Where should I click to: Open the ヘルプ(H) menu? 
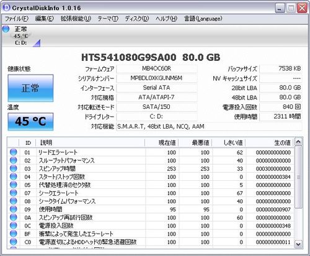coord(166,19)
